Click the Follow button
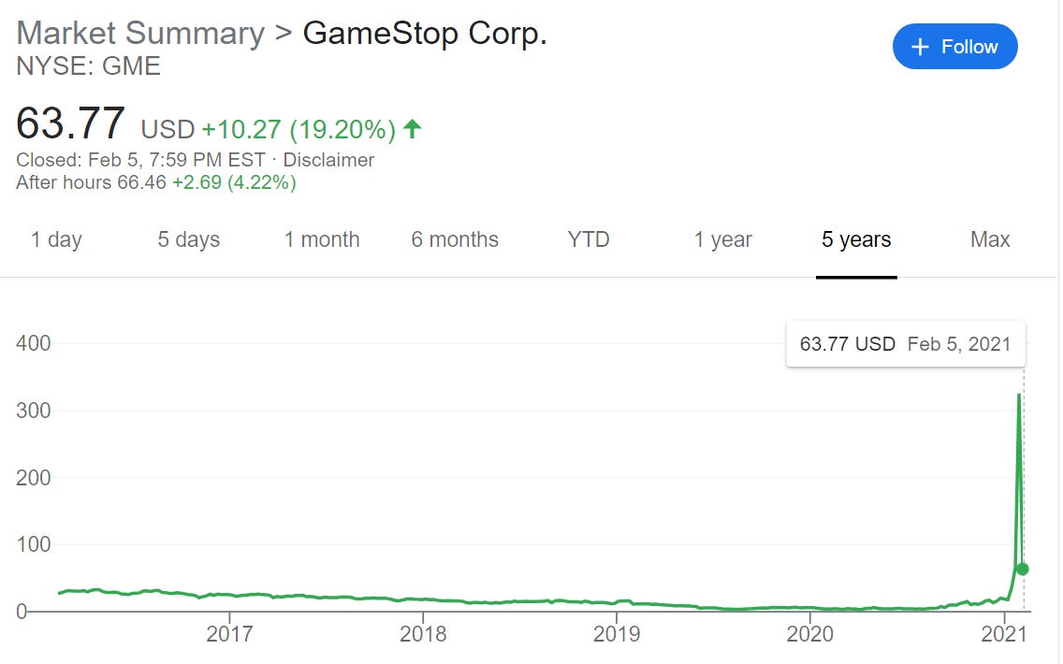1063x664 pixels. tap(954, 47)
